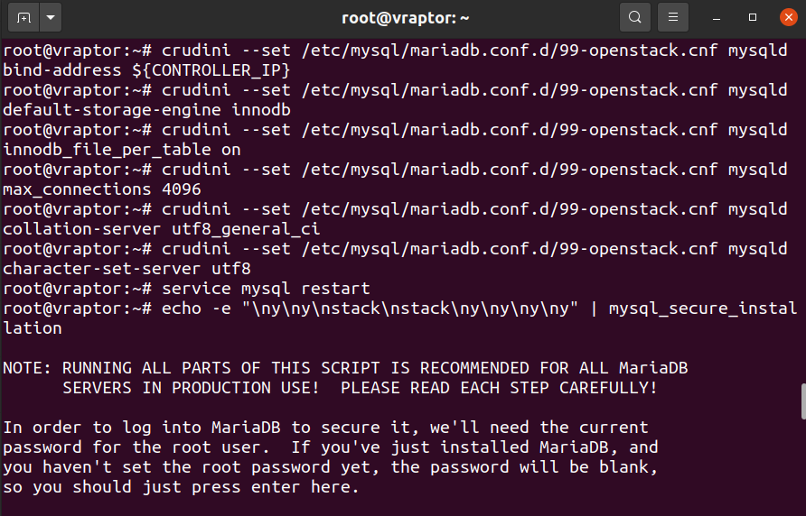Image resolution: width=806 pixels, height=516 pixels.
Task: Click the 'max_connections 4096' text
Action: tap(102, 189)
